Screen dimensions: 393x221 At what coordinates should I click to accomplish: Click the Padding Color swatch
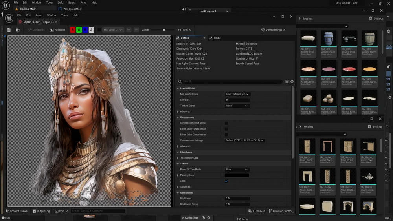[237, 175]
